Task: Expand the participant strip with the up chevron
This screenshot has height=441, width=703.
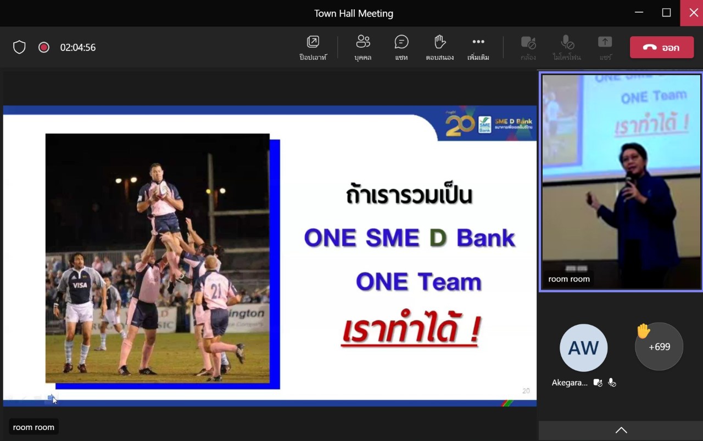Action: (x=621, y=431)
